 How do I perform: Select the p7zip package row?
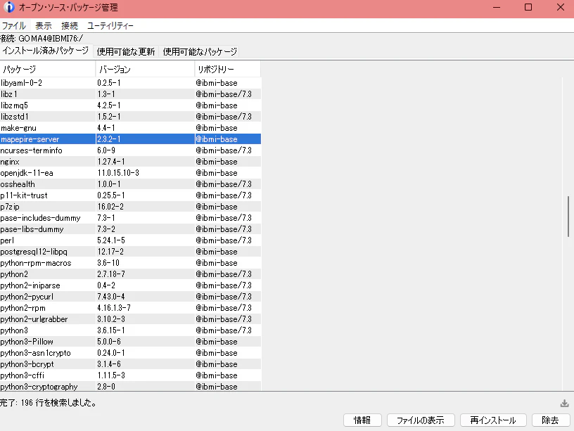pyautogui.click(x=130, y=207)
